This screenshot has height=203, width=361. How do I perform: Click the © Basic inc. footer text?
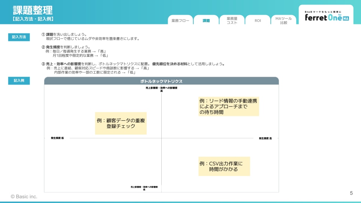coord(24,196)
